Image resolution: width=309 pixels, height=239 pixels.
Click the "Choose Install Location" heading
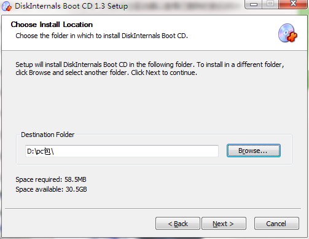coord(52,25)
